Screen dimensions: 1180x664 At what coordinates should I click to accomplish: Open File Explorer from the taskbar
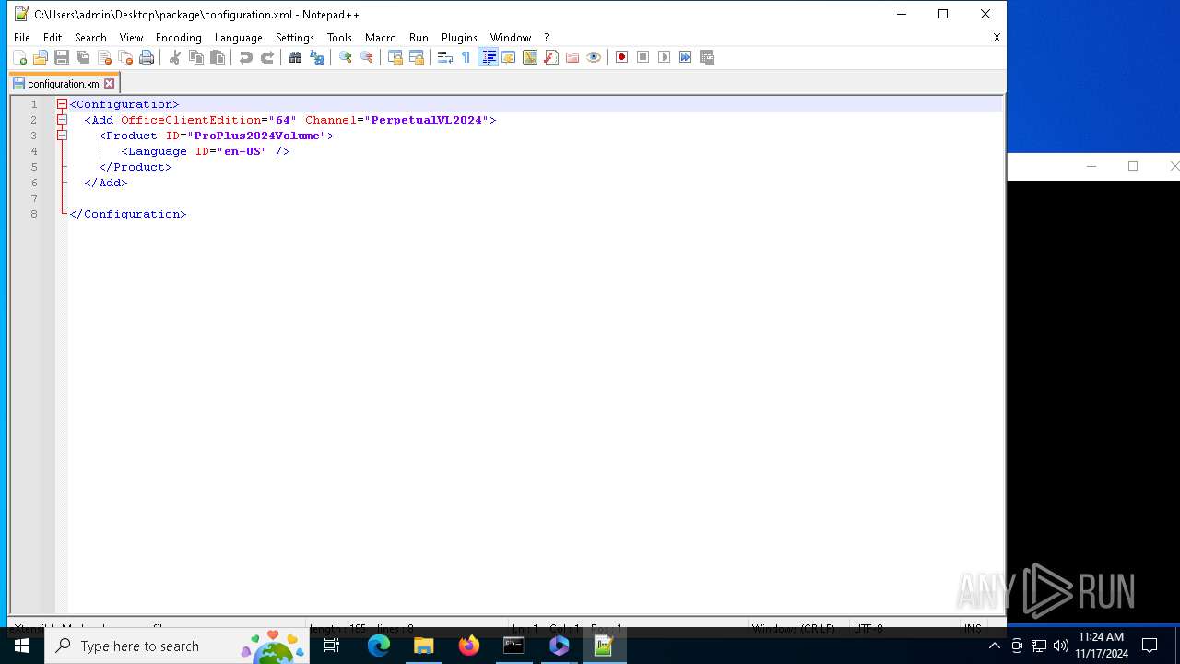(424, 646)
